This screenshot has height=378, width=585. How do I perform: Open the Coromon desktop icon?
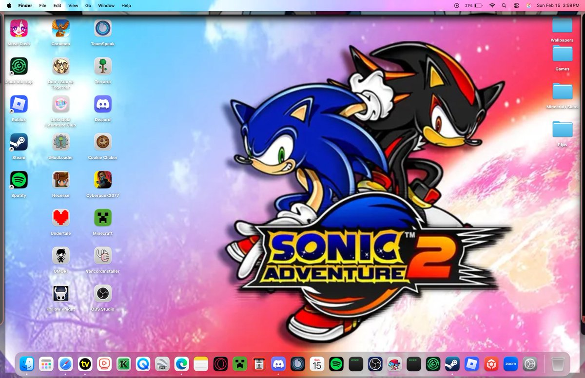61,28
